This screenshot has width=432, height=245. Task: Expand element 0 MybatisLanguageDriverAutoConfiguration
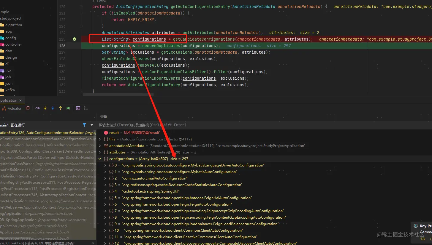coord(105,165)
